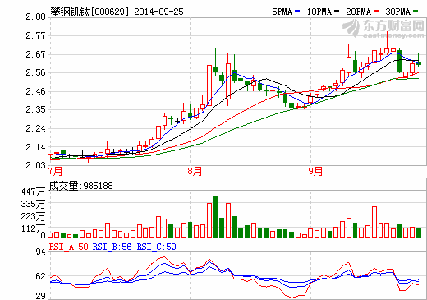Click the 223万 volume axis label

pyautogui.click(x=33, y=216)
